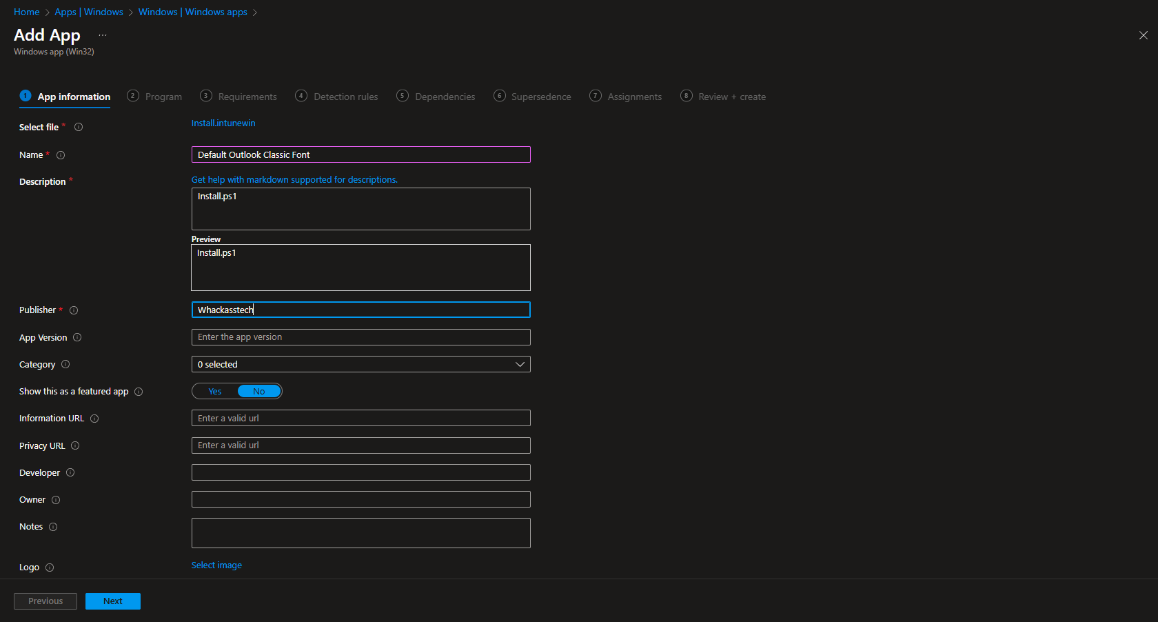This screenshot has height=622, width=1158.
Task: Close the Add App pane
Action: coord(1144,35)
